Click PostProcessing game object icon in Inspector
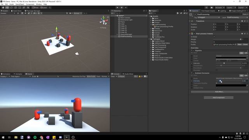This screenshot has height=140, width=249. tap(191, 15)
